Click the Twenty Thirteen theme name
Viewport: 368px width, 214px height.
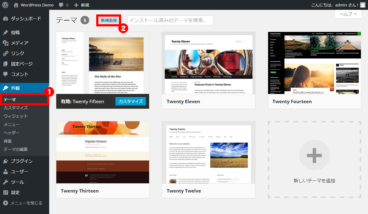click(80, 191)
